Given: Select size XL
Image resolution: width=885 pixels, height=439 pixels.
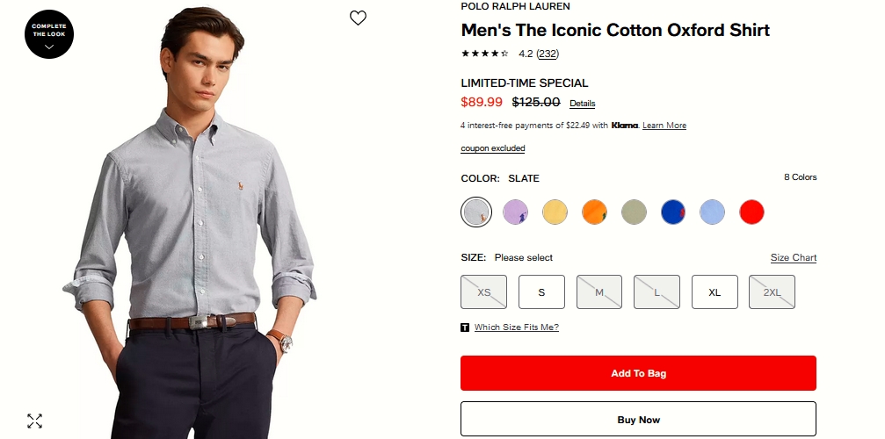Looking at the screenshot, I should (x=715, y=292).
